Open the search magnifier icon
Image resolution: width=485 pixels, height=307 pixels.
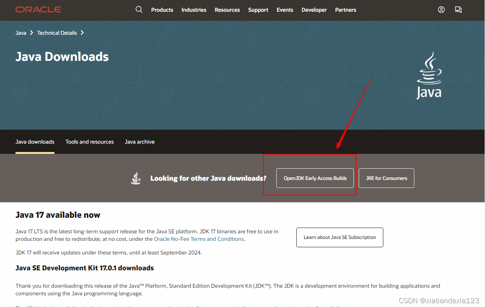[x=139, y=10]
